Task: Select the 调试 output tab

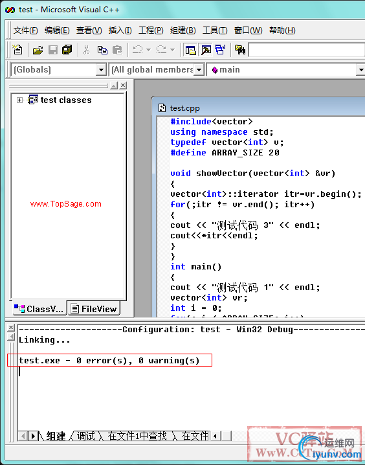Action: point(86,436)
